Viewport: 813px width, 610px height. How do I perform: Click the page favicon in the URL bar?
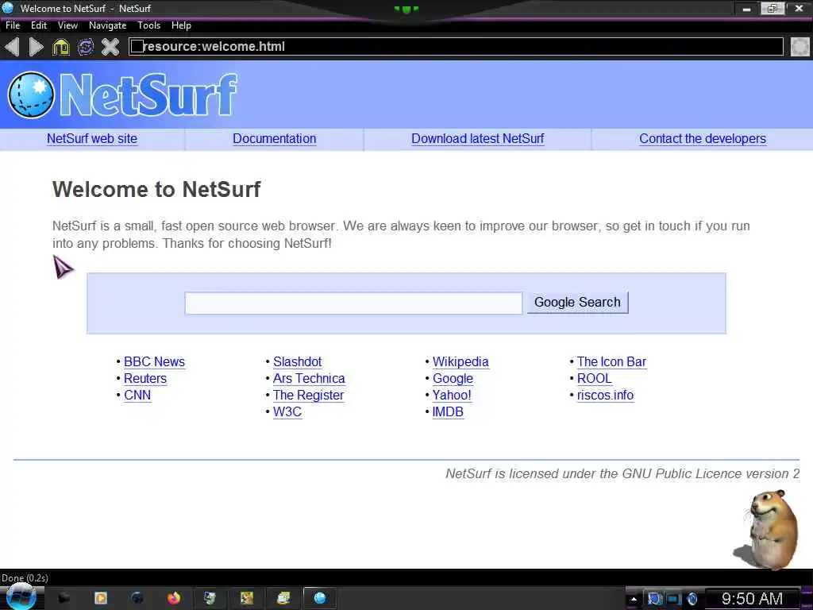click(137, 46)
